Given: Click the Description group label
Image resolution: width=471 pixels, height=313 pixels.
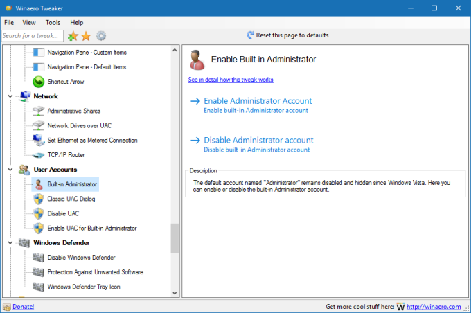Looking at the screenshot, I should click(203, 170).
